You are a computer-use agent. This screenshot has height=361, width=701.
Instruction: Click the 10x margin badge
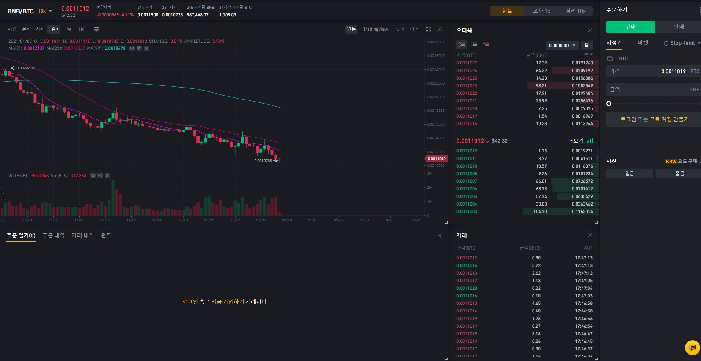42,11
